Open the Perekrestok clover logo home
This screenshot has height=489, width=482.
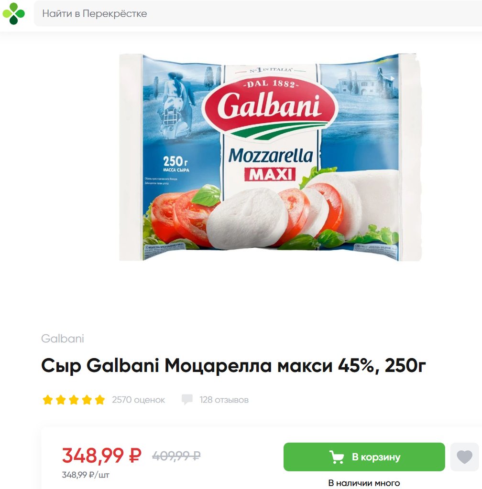pos(14,13)
